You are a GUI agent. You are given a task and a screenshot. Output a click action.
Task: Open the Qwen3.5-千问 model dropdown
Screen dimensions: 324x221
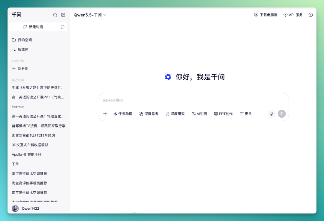pos(90,15)
